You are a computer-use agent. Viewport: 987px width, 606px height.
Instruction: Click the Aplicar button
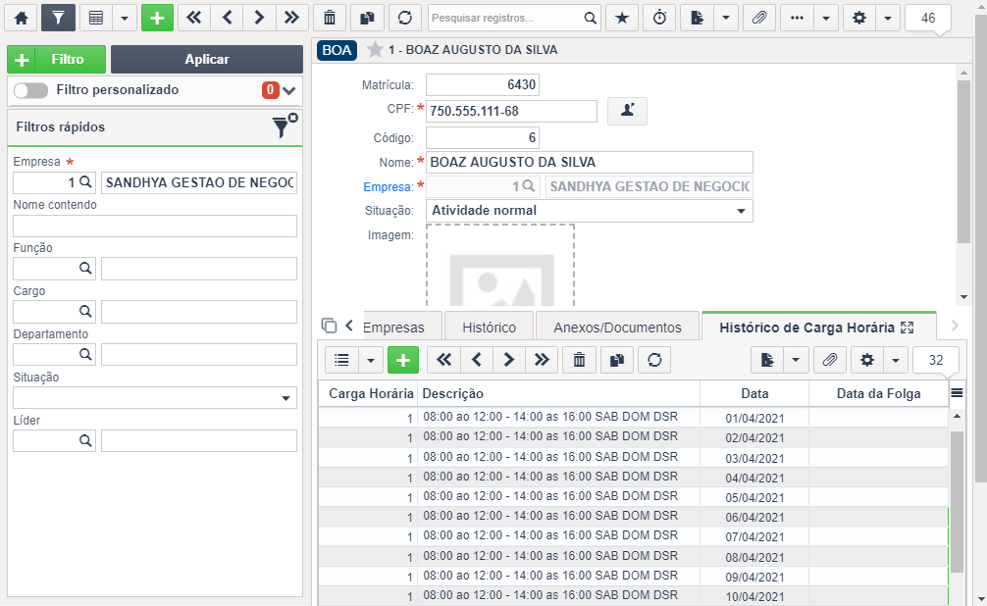206,59
